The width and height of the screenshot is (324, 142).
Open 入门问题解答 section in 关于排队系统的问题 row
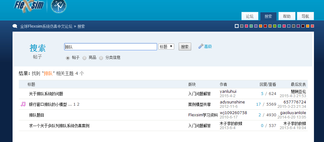(x=199, y=94)
